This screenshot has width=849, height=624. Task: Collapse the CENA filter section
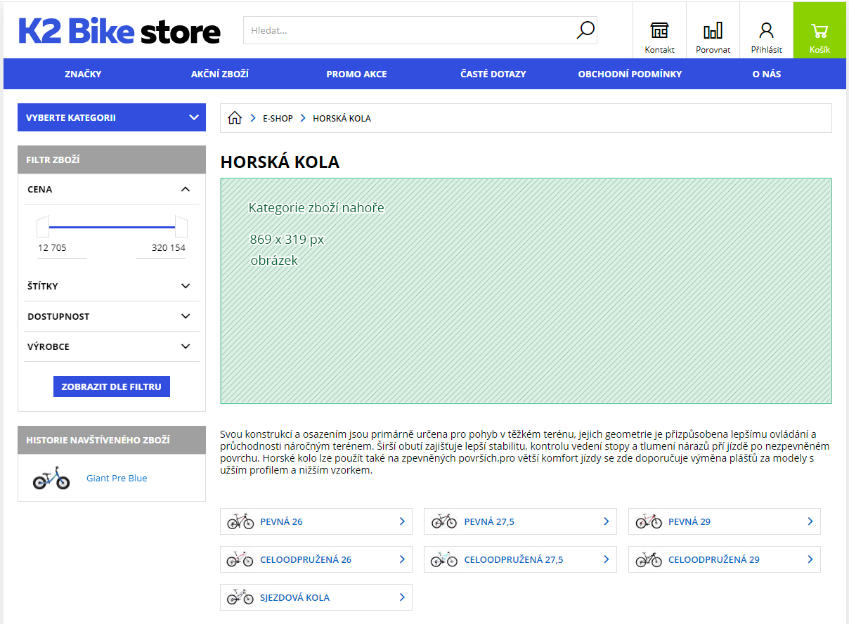tap(186, 189)
